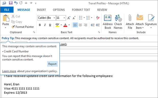The height and width of the screenshot is (98, 158).
Task: Toggle Underline formatting
Action: click(x=50, y=25)
